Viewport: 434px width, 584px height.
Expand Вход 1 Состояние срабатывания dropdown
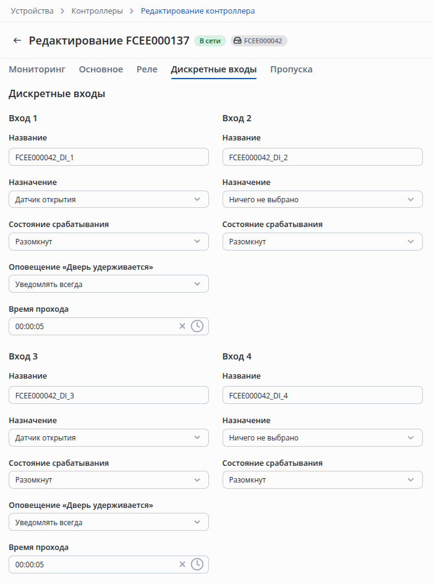click(x=109, y=241)
